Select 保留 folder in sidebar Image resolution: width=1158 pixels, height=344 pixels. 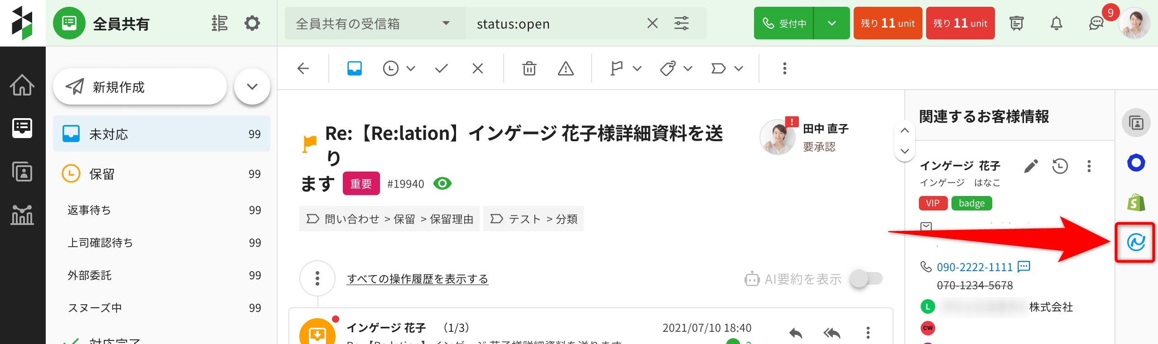pos(162,174)
